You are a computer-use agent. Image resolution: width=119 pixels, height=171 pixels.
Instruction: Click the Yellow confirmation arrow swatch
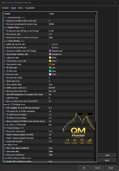pos(50,61)
